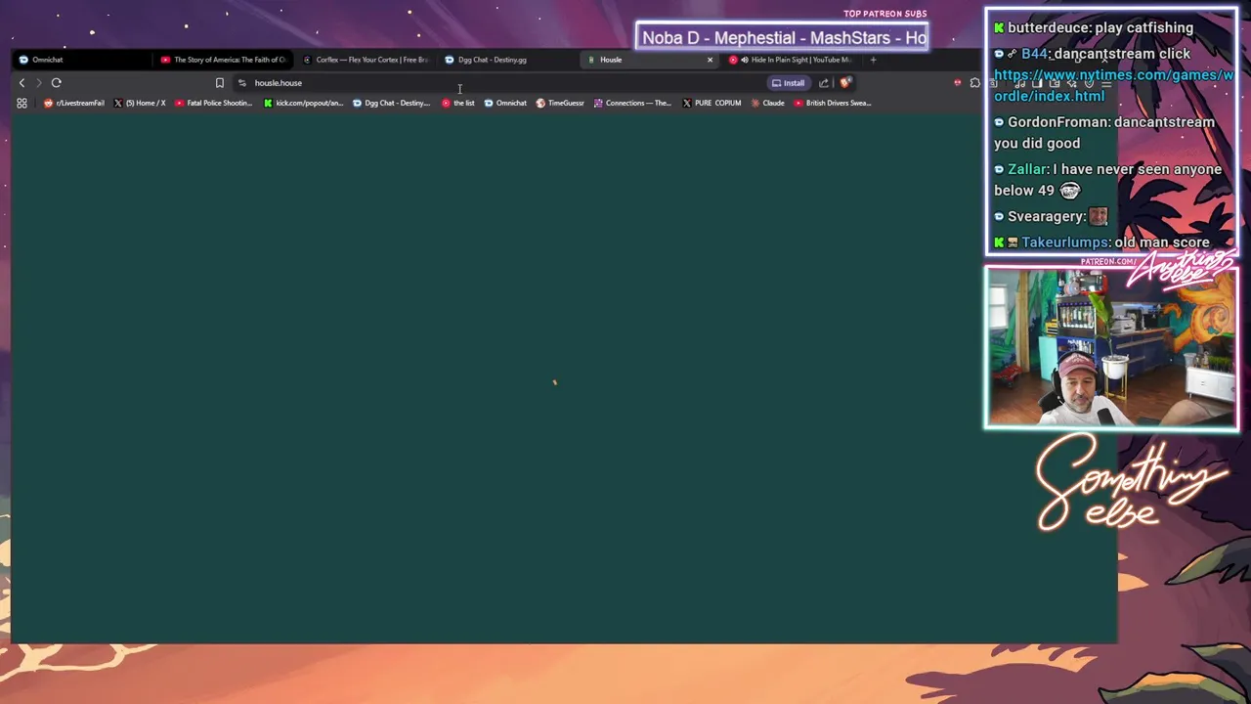The image size is (1251, 704).
Task: Open r/LivestreamFail bookmark
Action: click(x=74, y=103)
